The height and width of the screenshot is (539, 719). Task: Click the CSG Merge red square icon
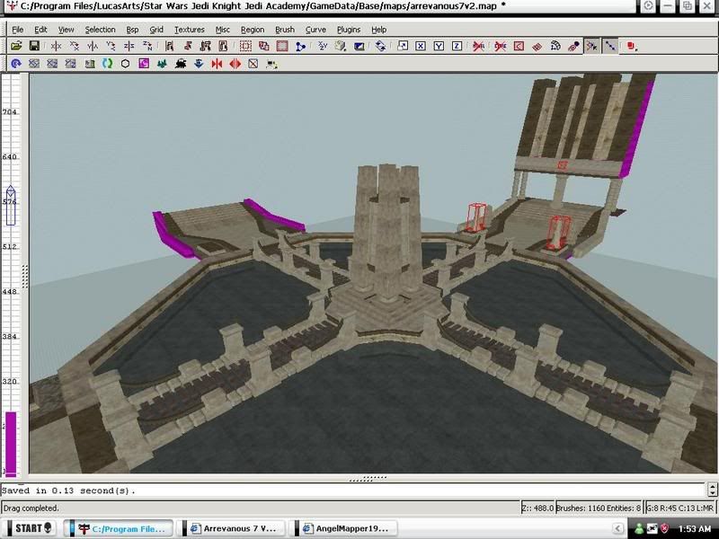point(282,46)
